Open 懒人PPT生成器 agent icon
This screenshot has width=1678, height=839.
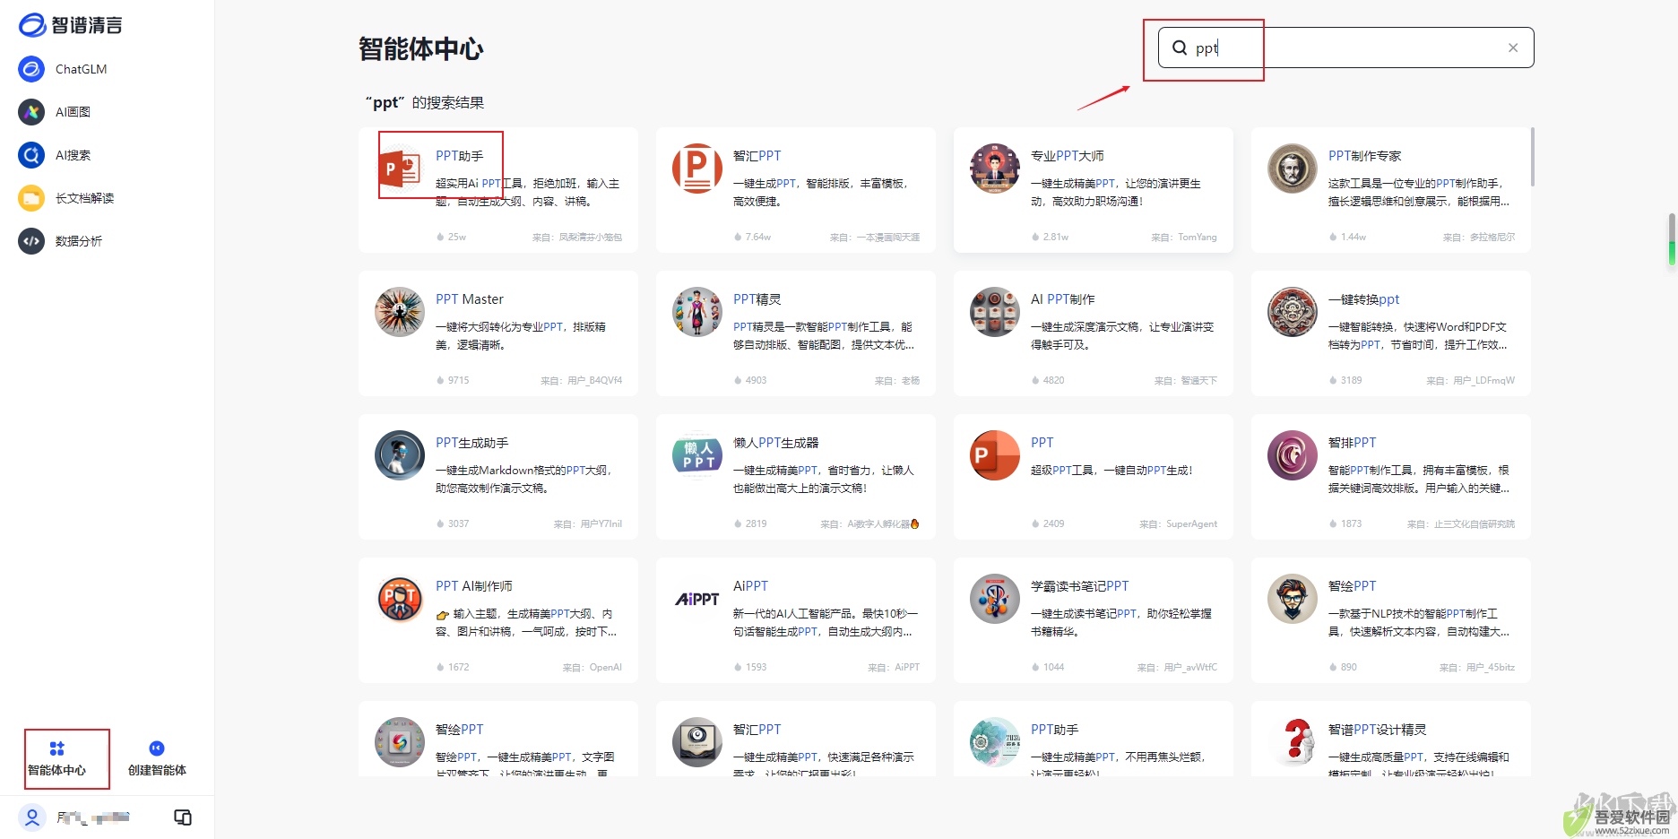point(697,455)
